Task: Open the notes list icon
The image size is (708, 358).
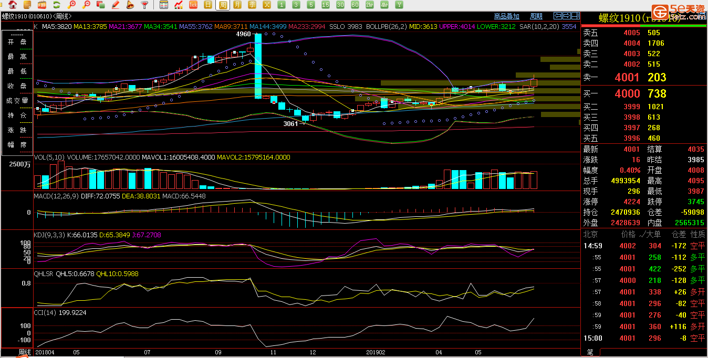Action: click(27, 5)
